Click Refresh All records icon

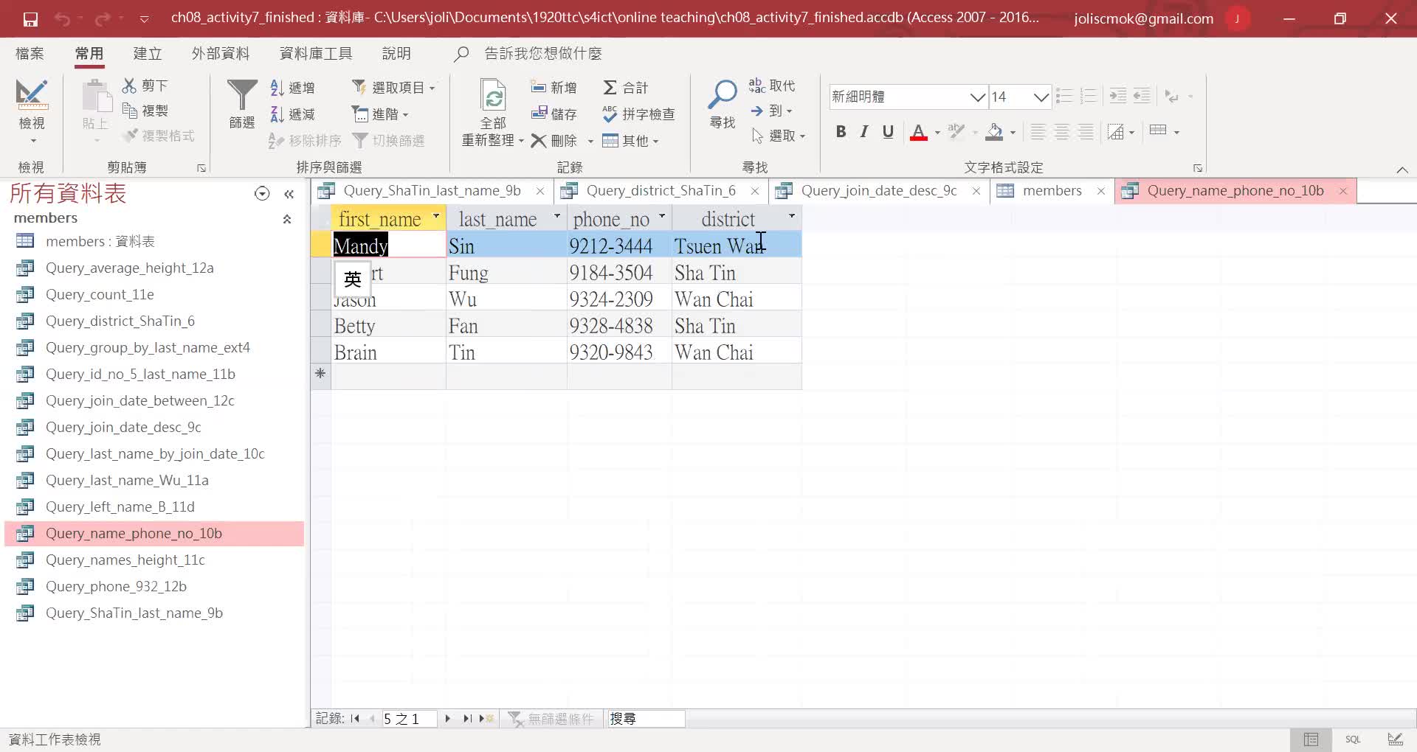tap(492, 96)
